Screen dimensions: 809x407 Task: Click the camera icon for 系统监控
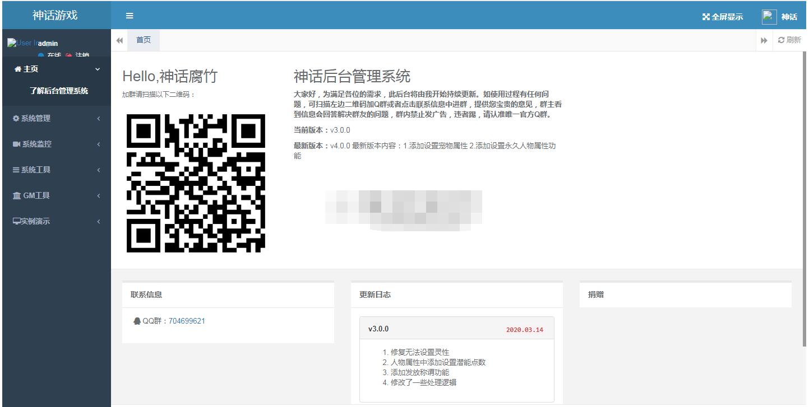click(16, 144)
